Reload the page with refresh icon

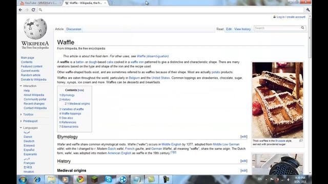click(33, 10)
